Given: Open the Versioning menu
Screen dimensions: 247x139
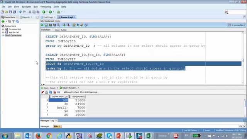Looking at the screenshot, I should coord(46,7).
